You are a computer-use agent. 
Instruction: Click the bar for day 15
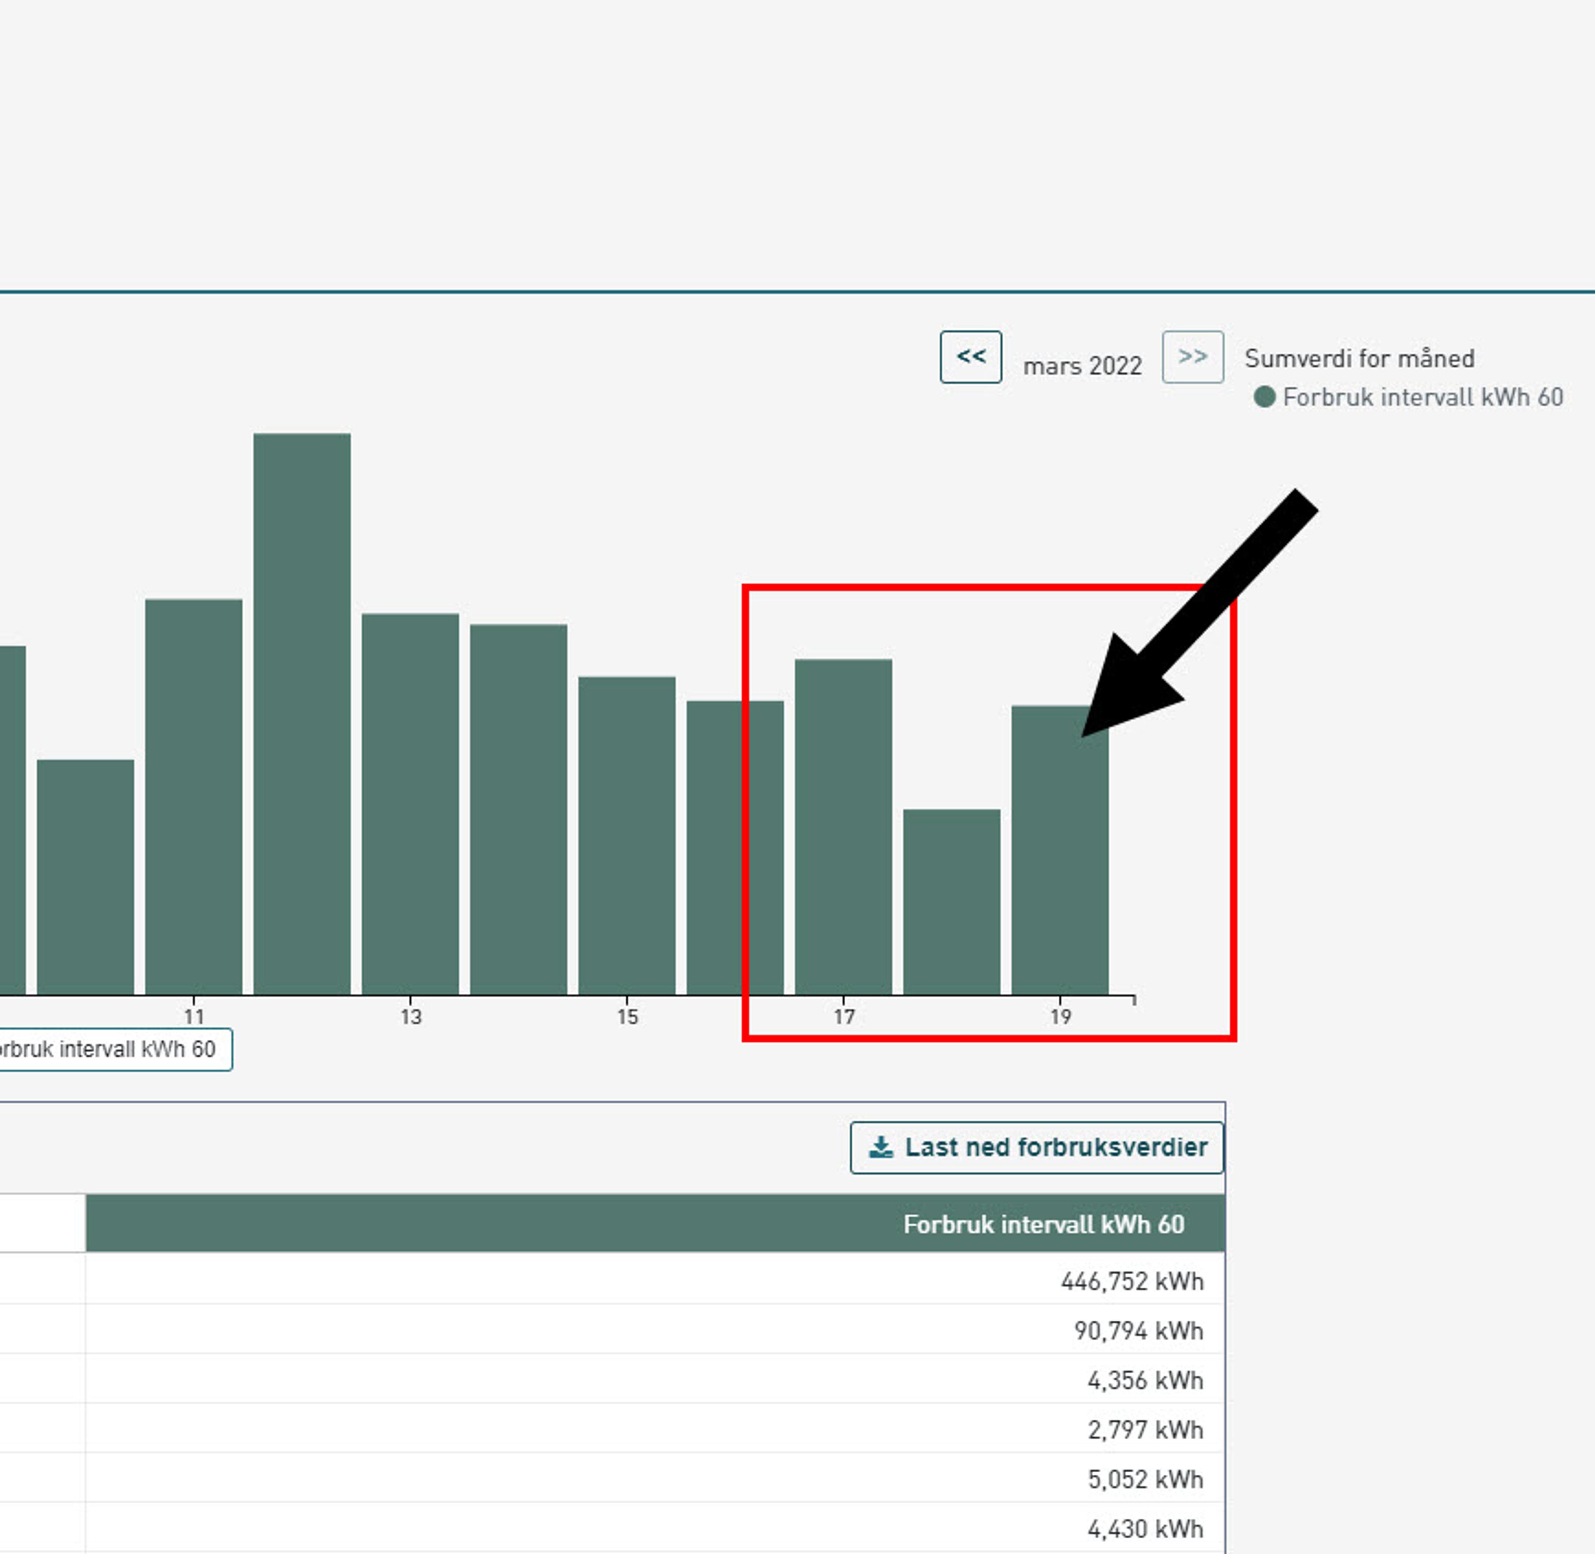[626, 835]
